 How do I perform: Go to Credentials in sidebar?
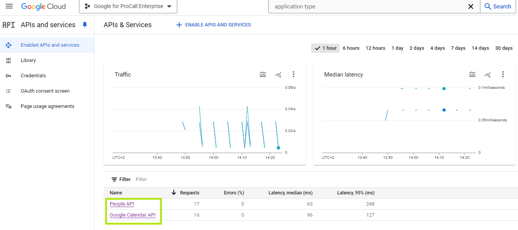pyautogui.click(x=33, y=76)
